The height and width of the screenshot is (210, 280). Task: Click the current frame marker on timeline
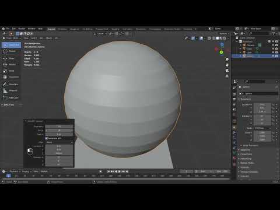[x=9, y=176]
